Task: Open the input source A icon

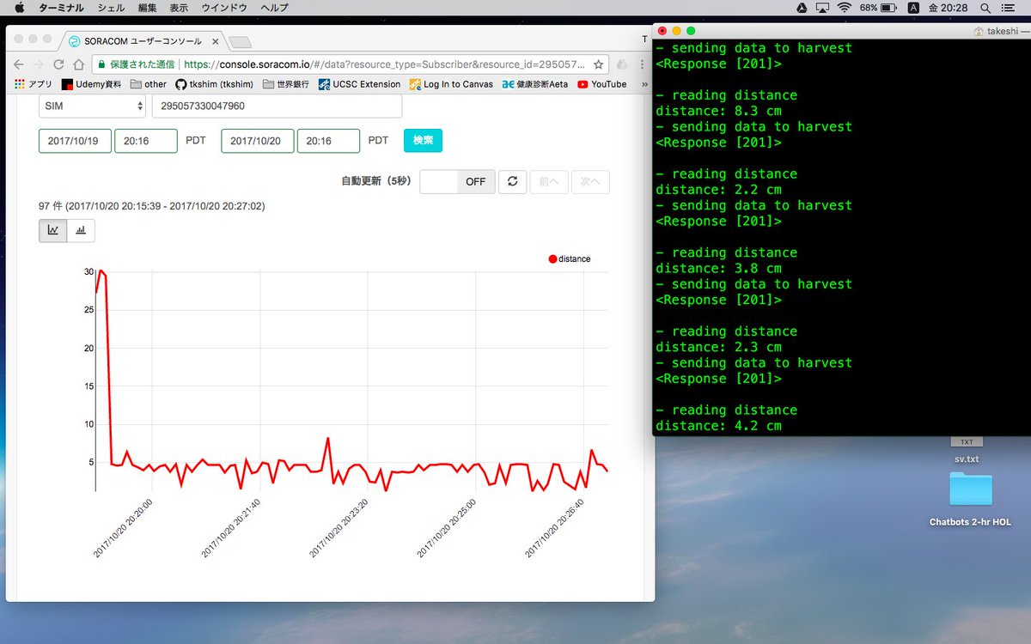Action: [x=912, y=8]
